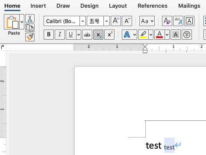Toggle Bold formatting
This screenshot has width=206, height=155.
click(49, 35)
